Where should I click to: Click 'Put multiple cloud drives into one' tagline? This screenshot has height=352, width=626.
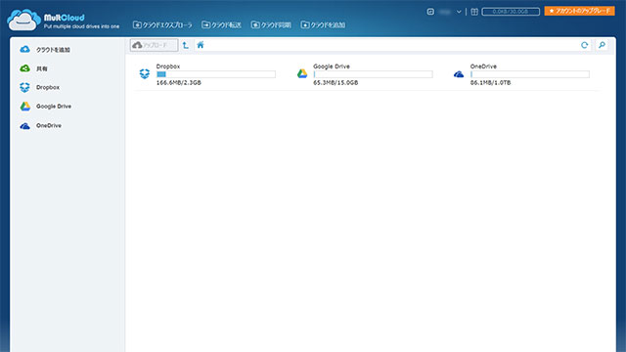coord(81,26)
